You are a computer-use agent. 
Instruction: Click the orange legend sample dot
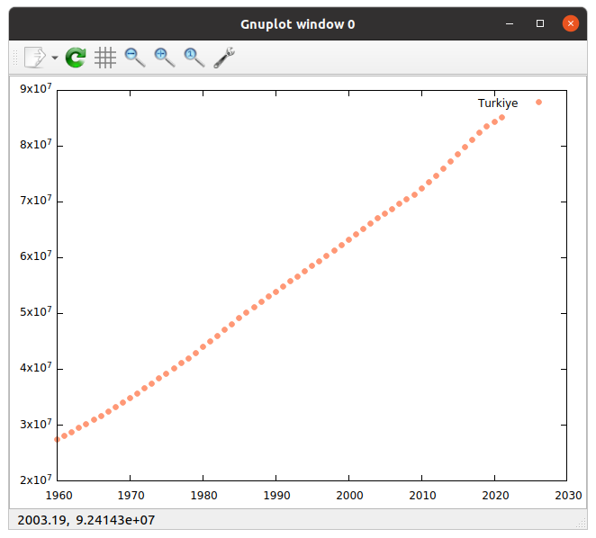click(x=539, y=103)
